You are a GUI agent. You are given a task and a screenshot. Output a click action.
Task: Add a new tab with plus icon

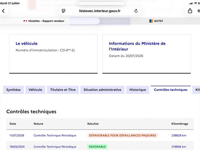click(x=198, y=11)
